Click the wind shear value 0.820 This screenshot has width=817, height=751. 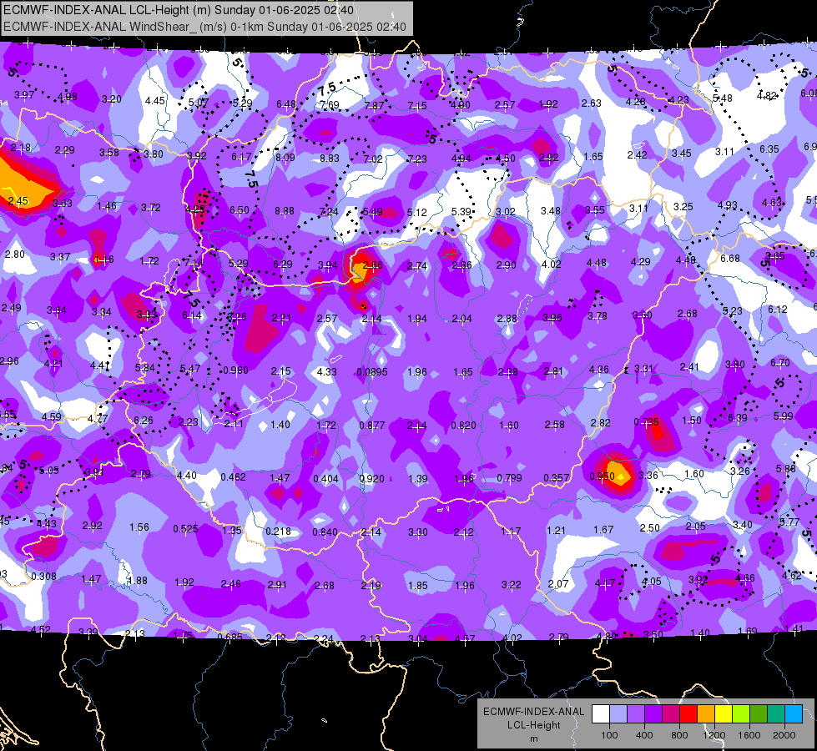tap(463, 426)
